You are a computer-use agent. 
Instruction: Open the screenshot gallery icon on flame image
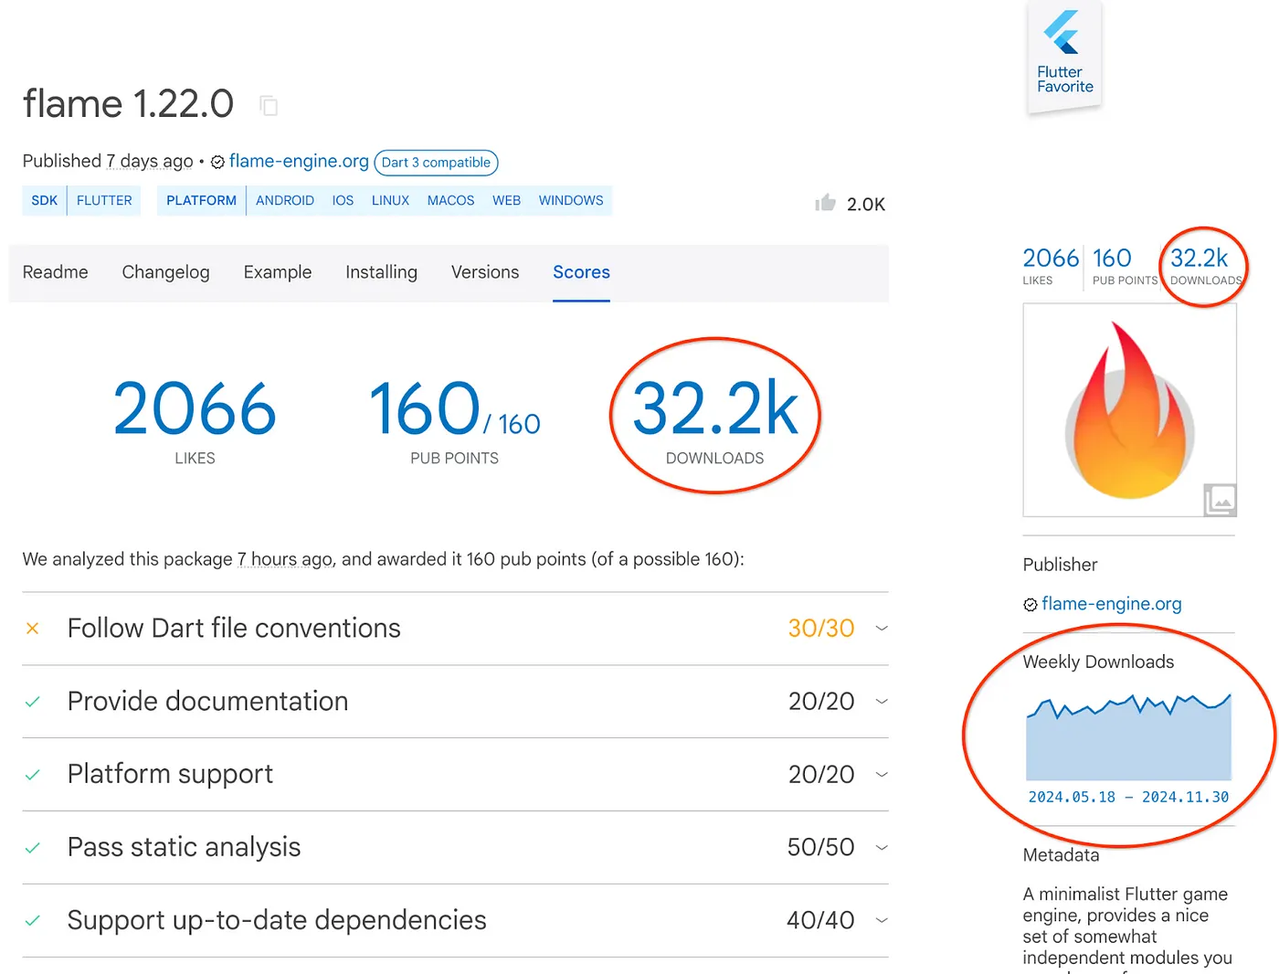(x=1220, y=500)
